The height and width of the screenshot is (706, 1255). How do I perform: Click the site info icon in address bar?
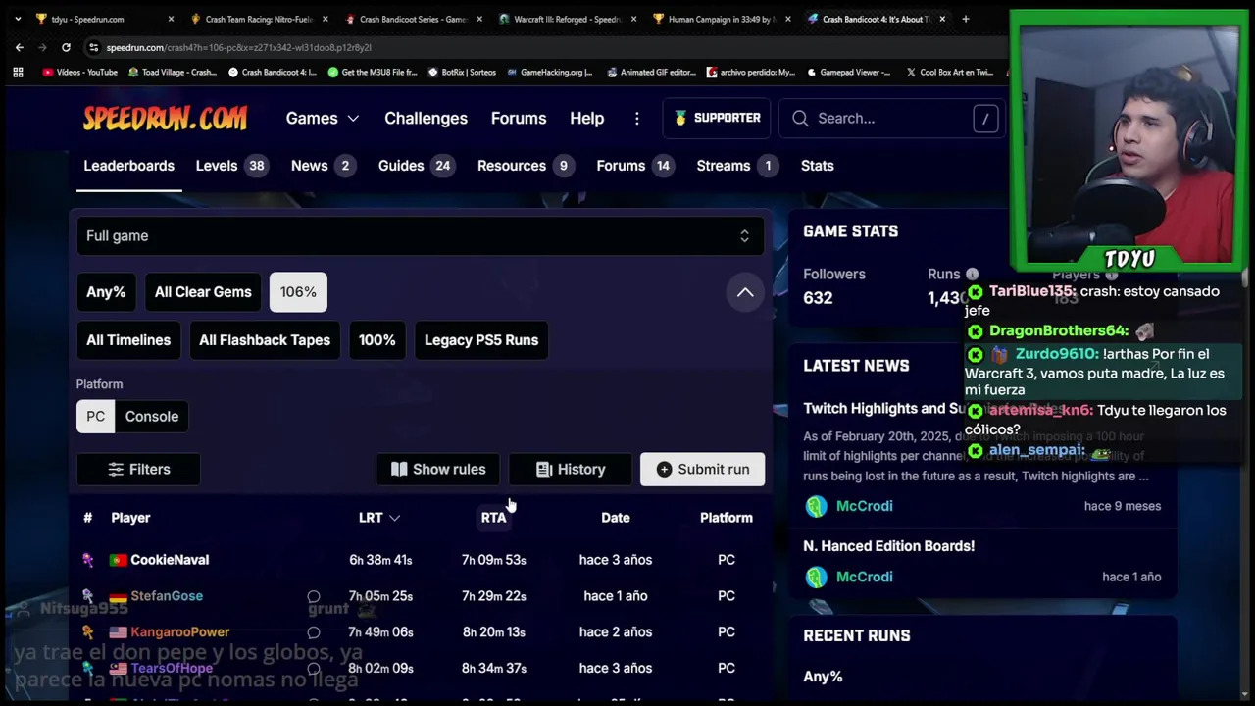pyautogui.click(x=93, y=47)
